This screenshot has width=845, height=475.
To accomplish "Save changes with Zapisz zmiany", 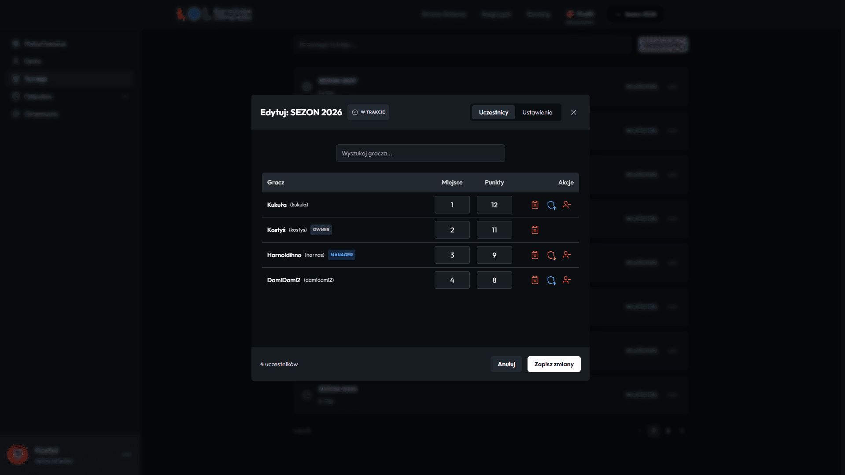I will [554, 364].
